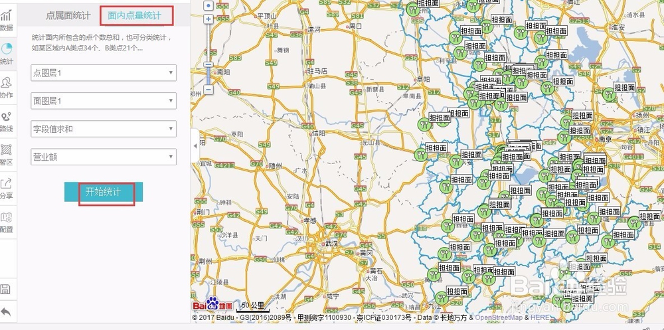Viewport: 664px width, 330px height.
Task: Open the 分享 (Share) sidebar section
Action: (x=7, y=188)
